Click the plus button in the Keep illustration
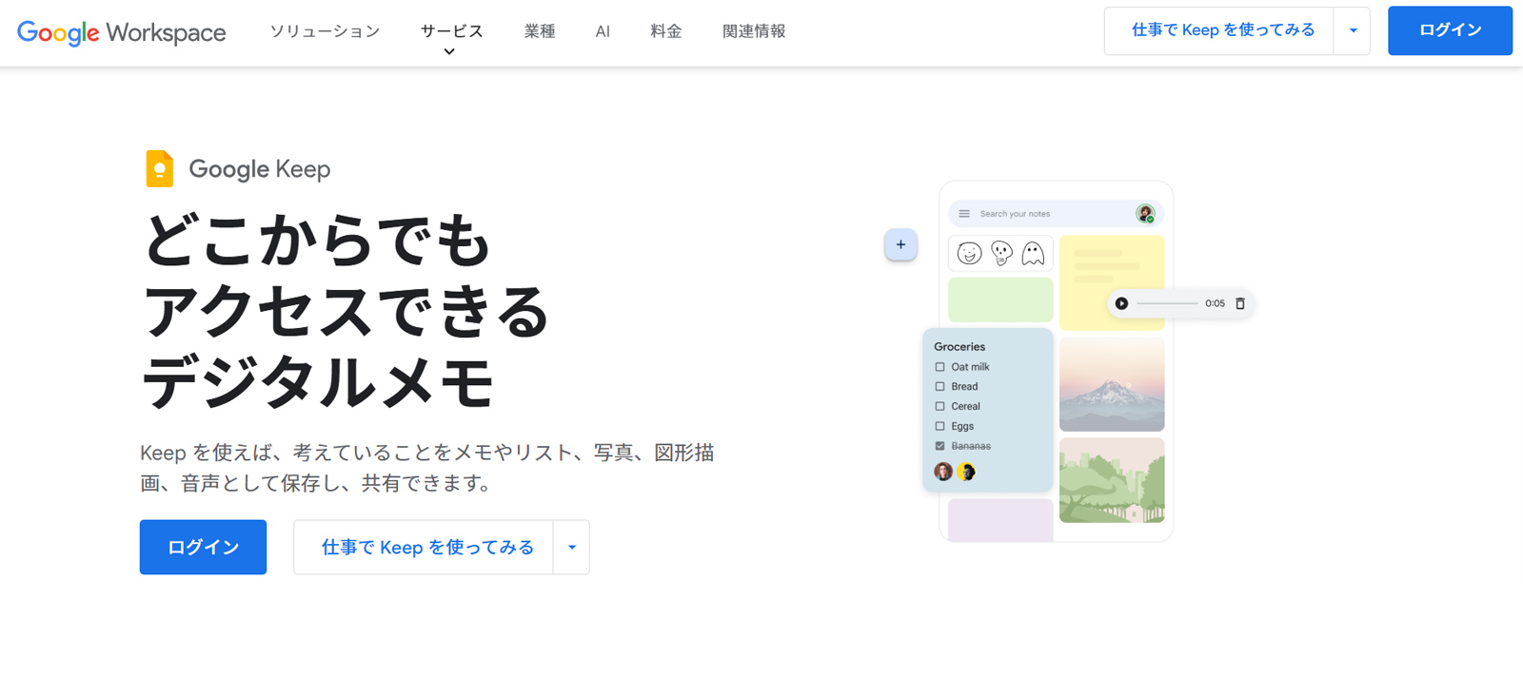The image size is (1523, 677). click(900, 244)
